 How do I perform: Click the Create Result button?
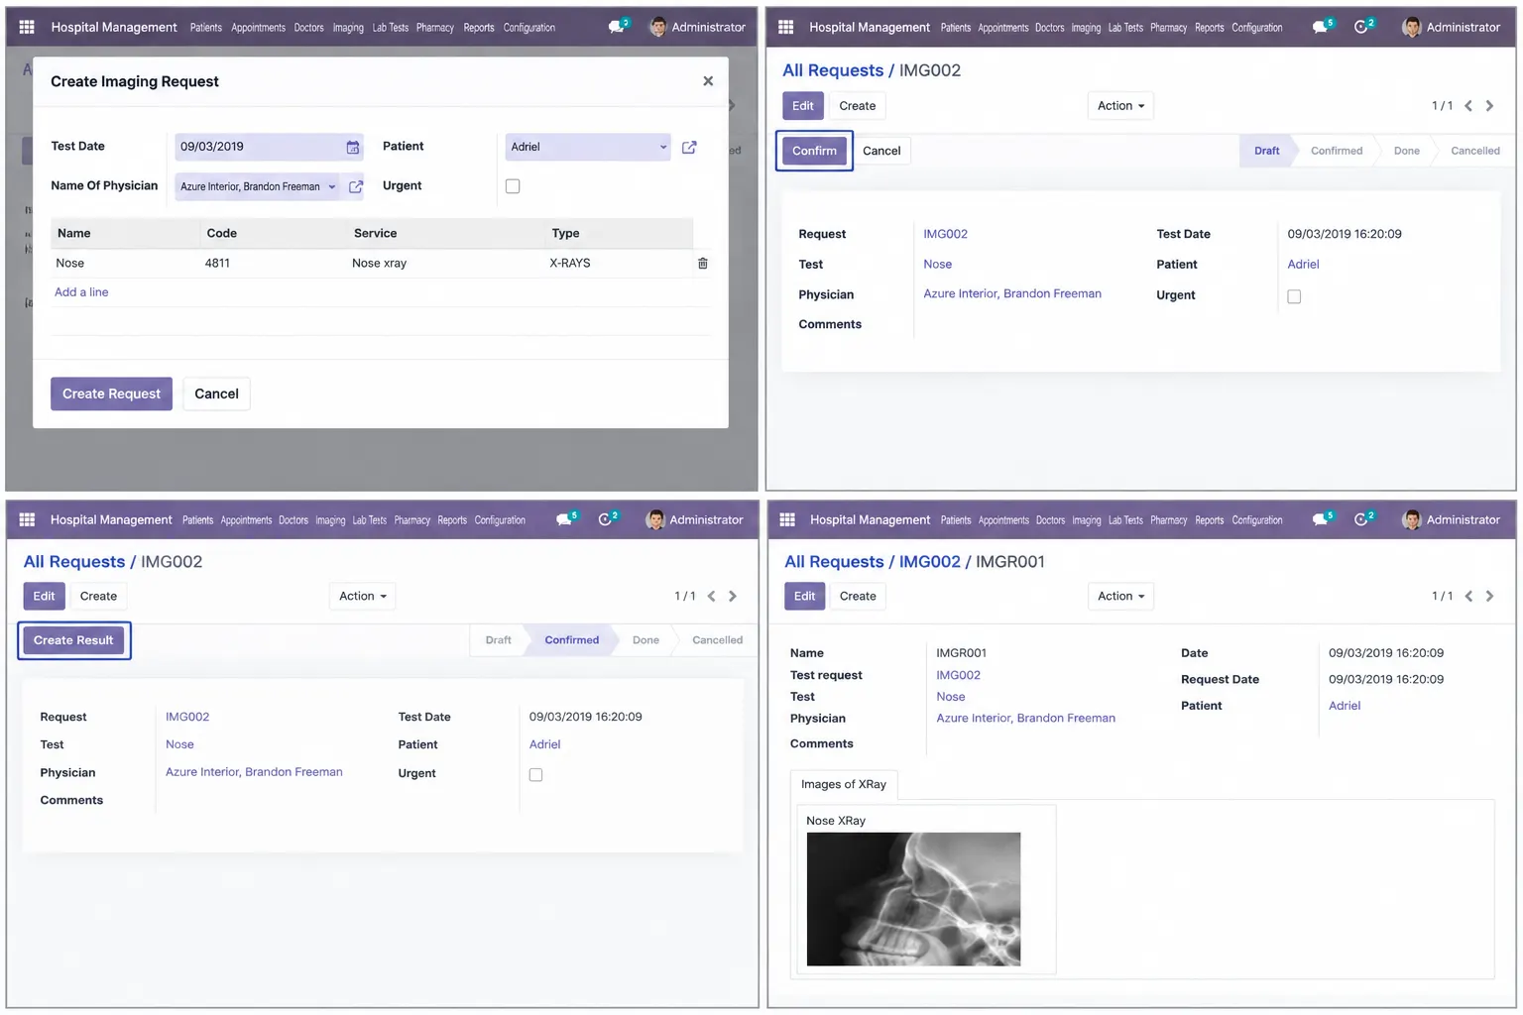[73, 640]
